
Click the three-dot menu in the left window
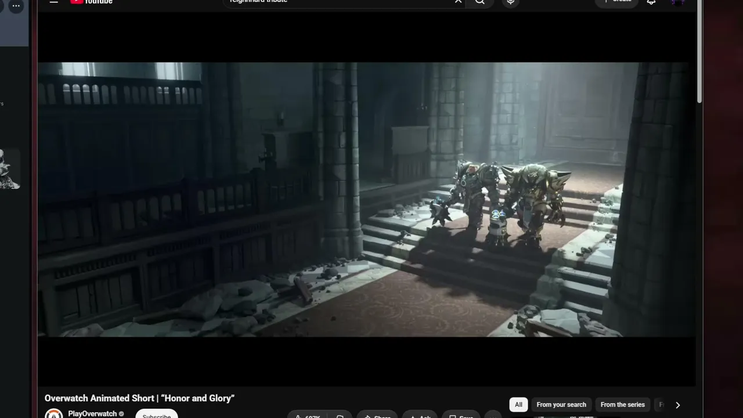point(16,6)
